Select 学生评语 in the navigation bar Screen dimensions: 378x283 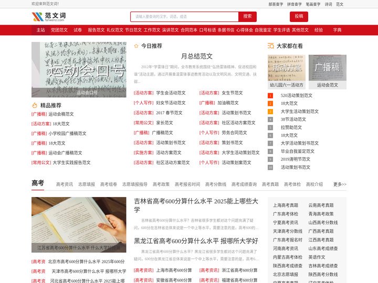tap(281, 30)
